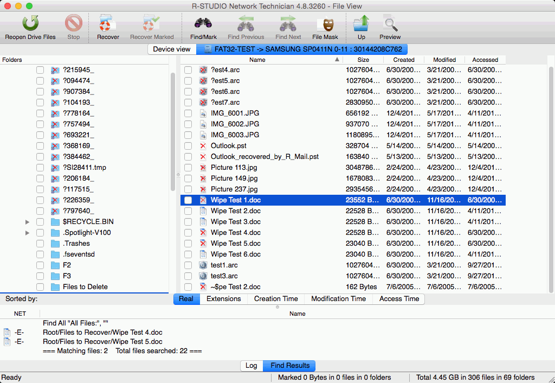Open the File Mask tool
This screenshot has width=555, height=383.
click(x=325, y=24)
